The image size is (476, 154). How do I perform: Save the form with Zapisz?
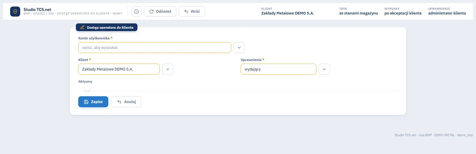point(93,102)
